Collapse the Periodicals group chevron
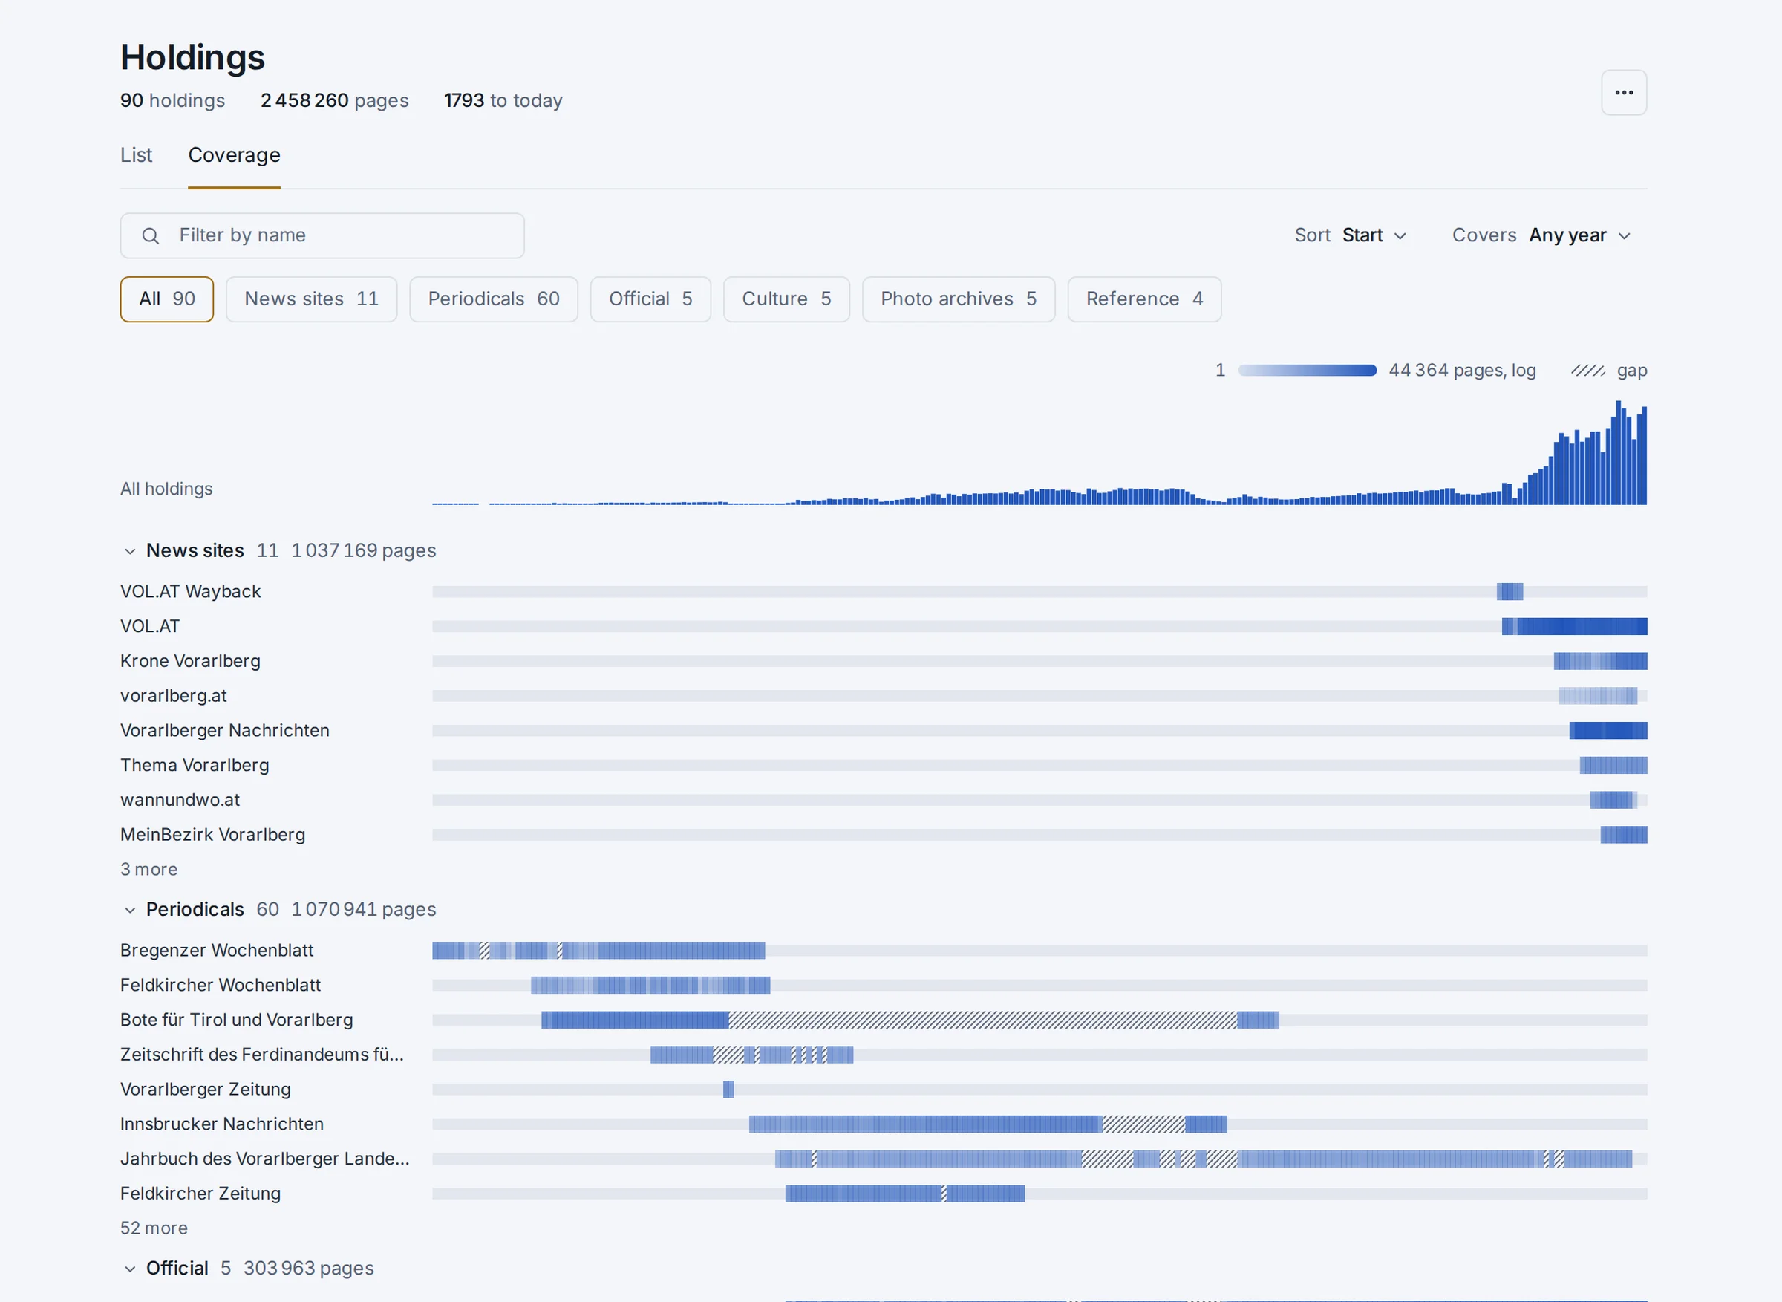The width and height of the screenshot is (1782, 1302). [x=130, y=911]
